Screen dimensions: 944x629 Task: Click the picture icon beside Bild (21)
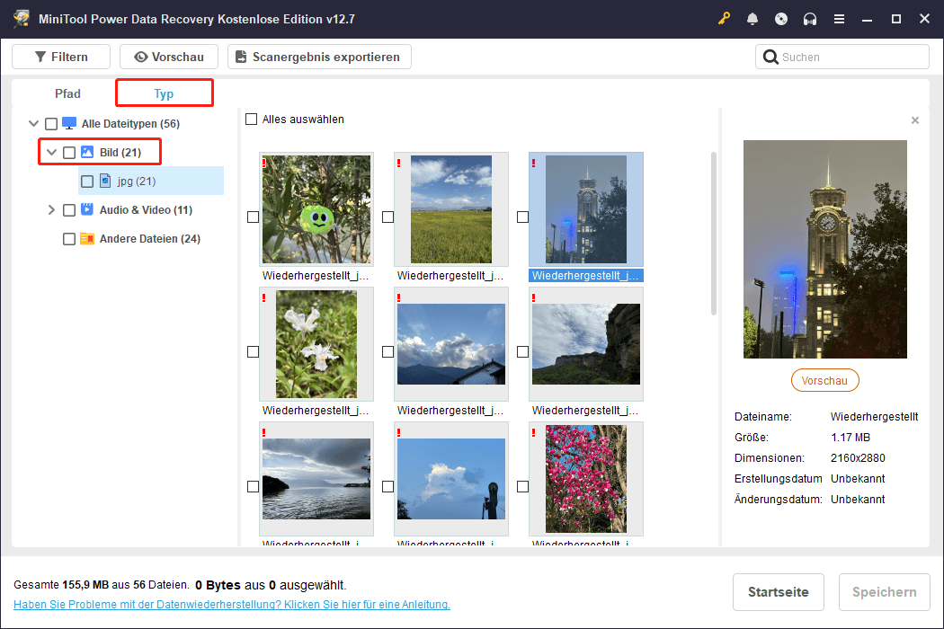click(x=87, y=152)
